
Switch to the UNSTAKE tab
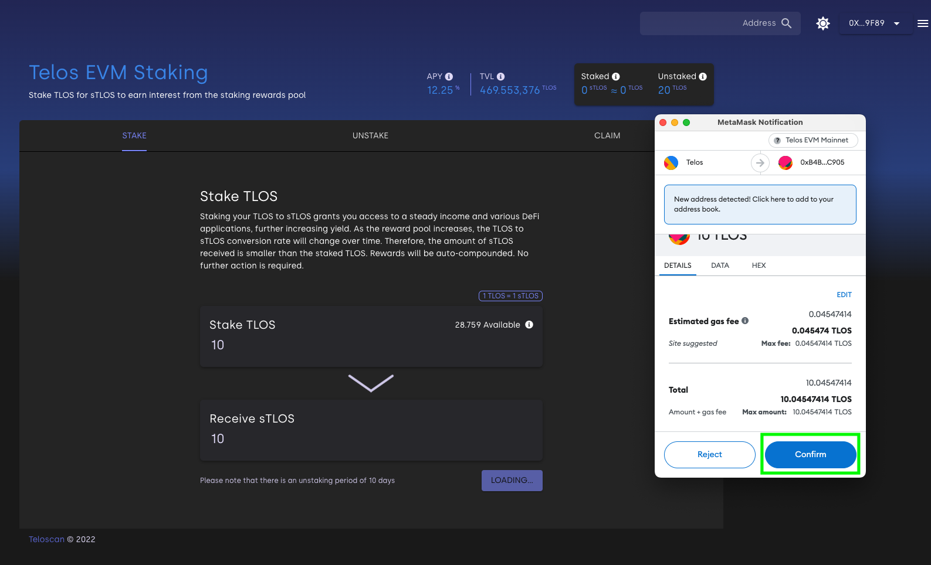[370, 135]
